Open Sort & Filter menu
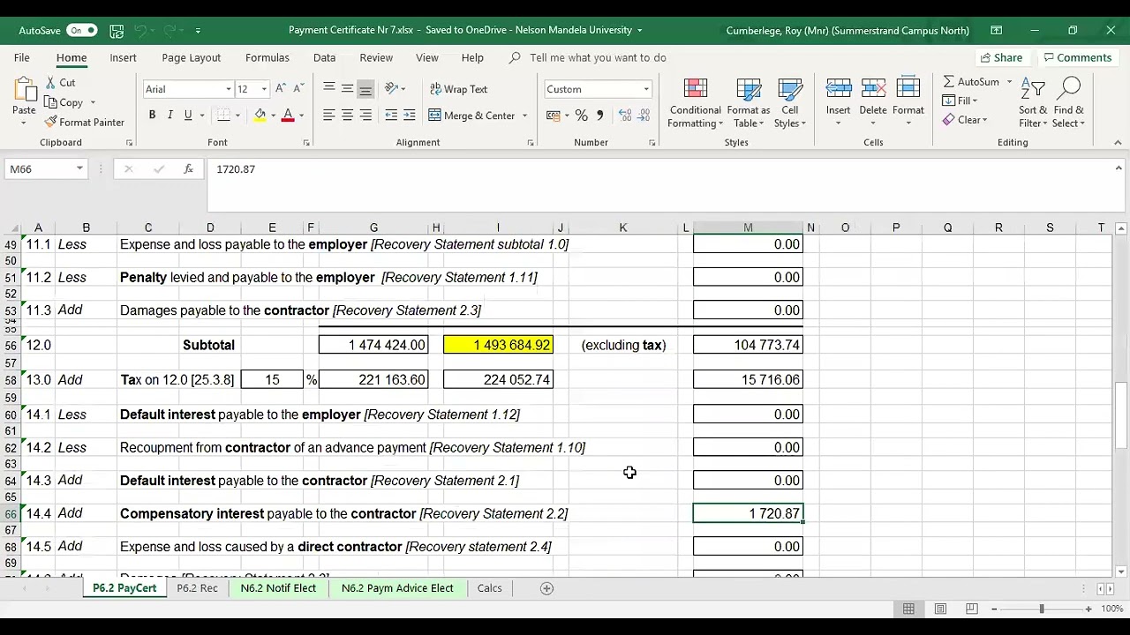 click(x=1033, y=103)
